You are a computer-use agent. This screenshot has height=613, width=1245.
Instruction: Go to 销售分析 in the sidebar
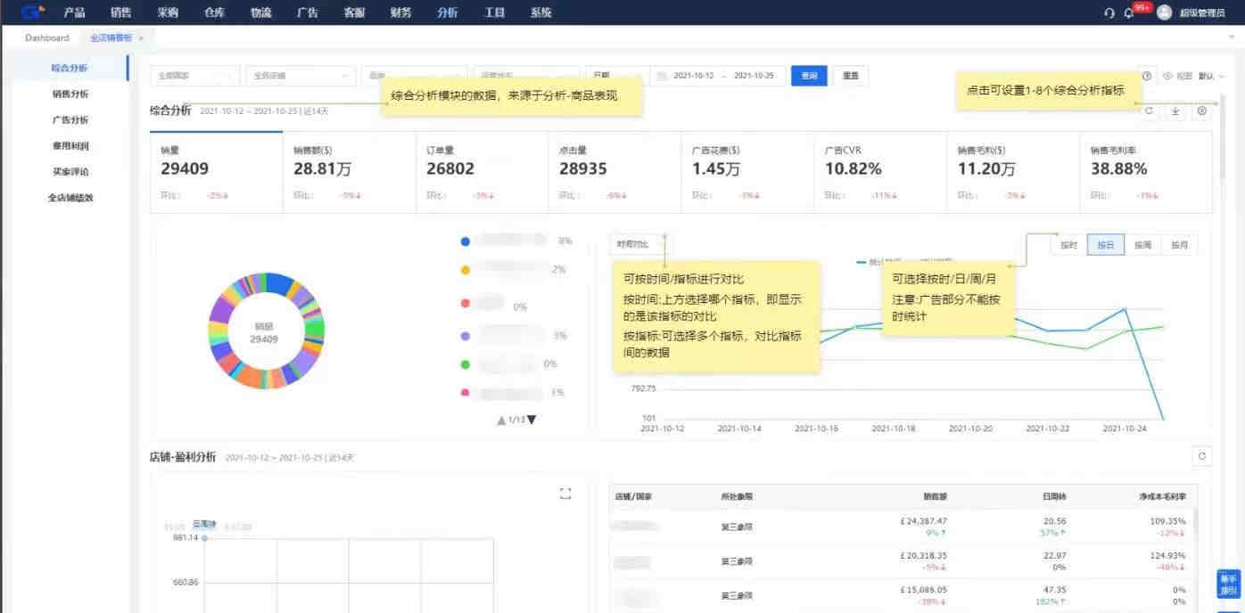pyautogui.click(x=70, y=94)
